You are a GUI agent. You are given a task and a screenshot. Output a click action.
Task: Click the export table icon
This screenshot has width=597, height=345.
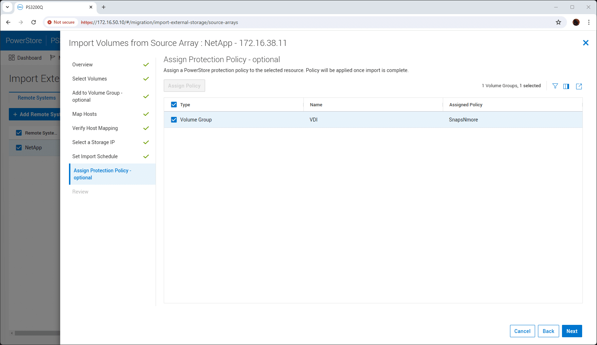point(579,86)
